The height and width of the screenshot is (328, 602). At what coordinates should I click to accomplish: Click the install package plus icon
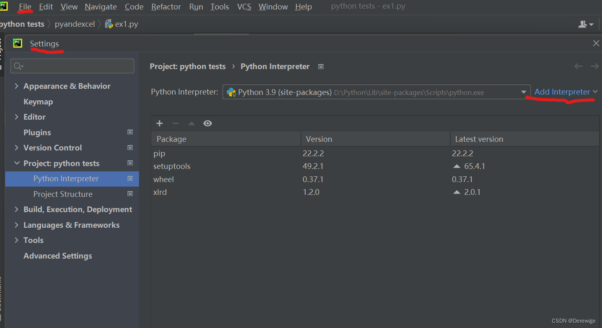(x=160, y=123)
